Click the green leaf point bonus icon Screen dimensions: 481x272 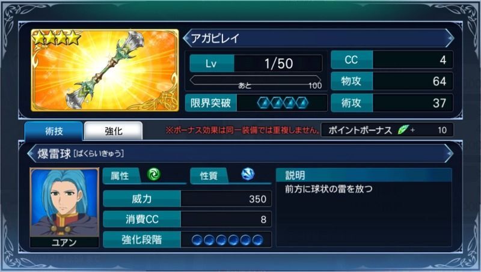[x=403, y=130]
